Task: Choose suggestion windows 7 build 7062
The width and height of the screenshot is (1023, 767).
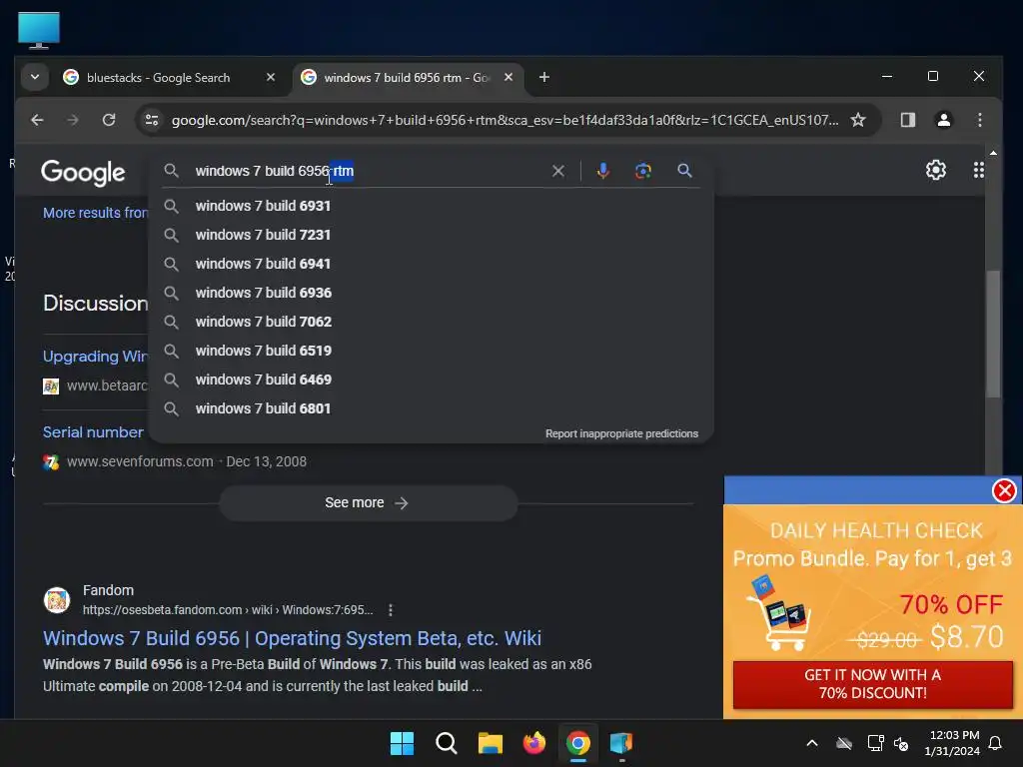Action: [431, 322]
